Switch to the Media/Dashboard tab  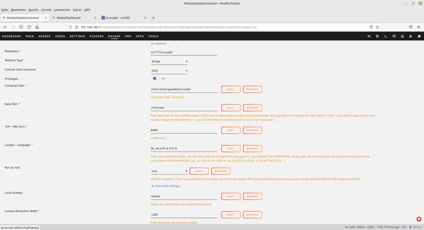(73, 18)
